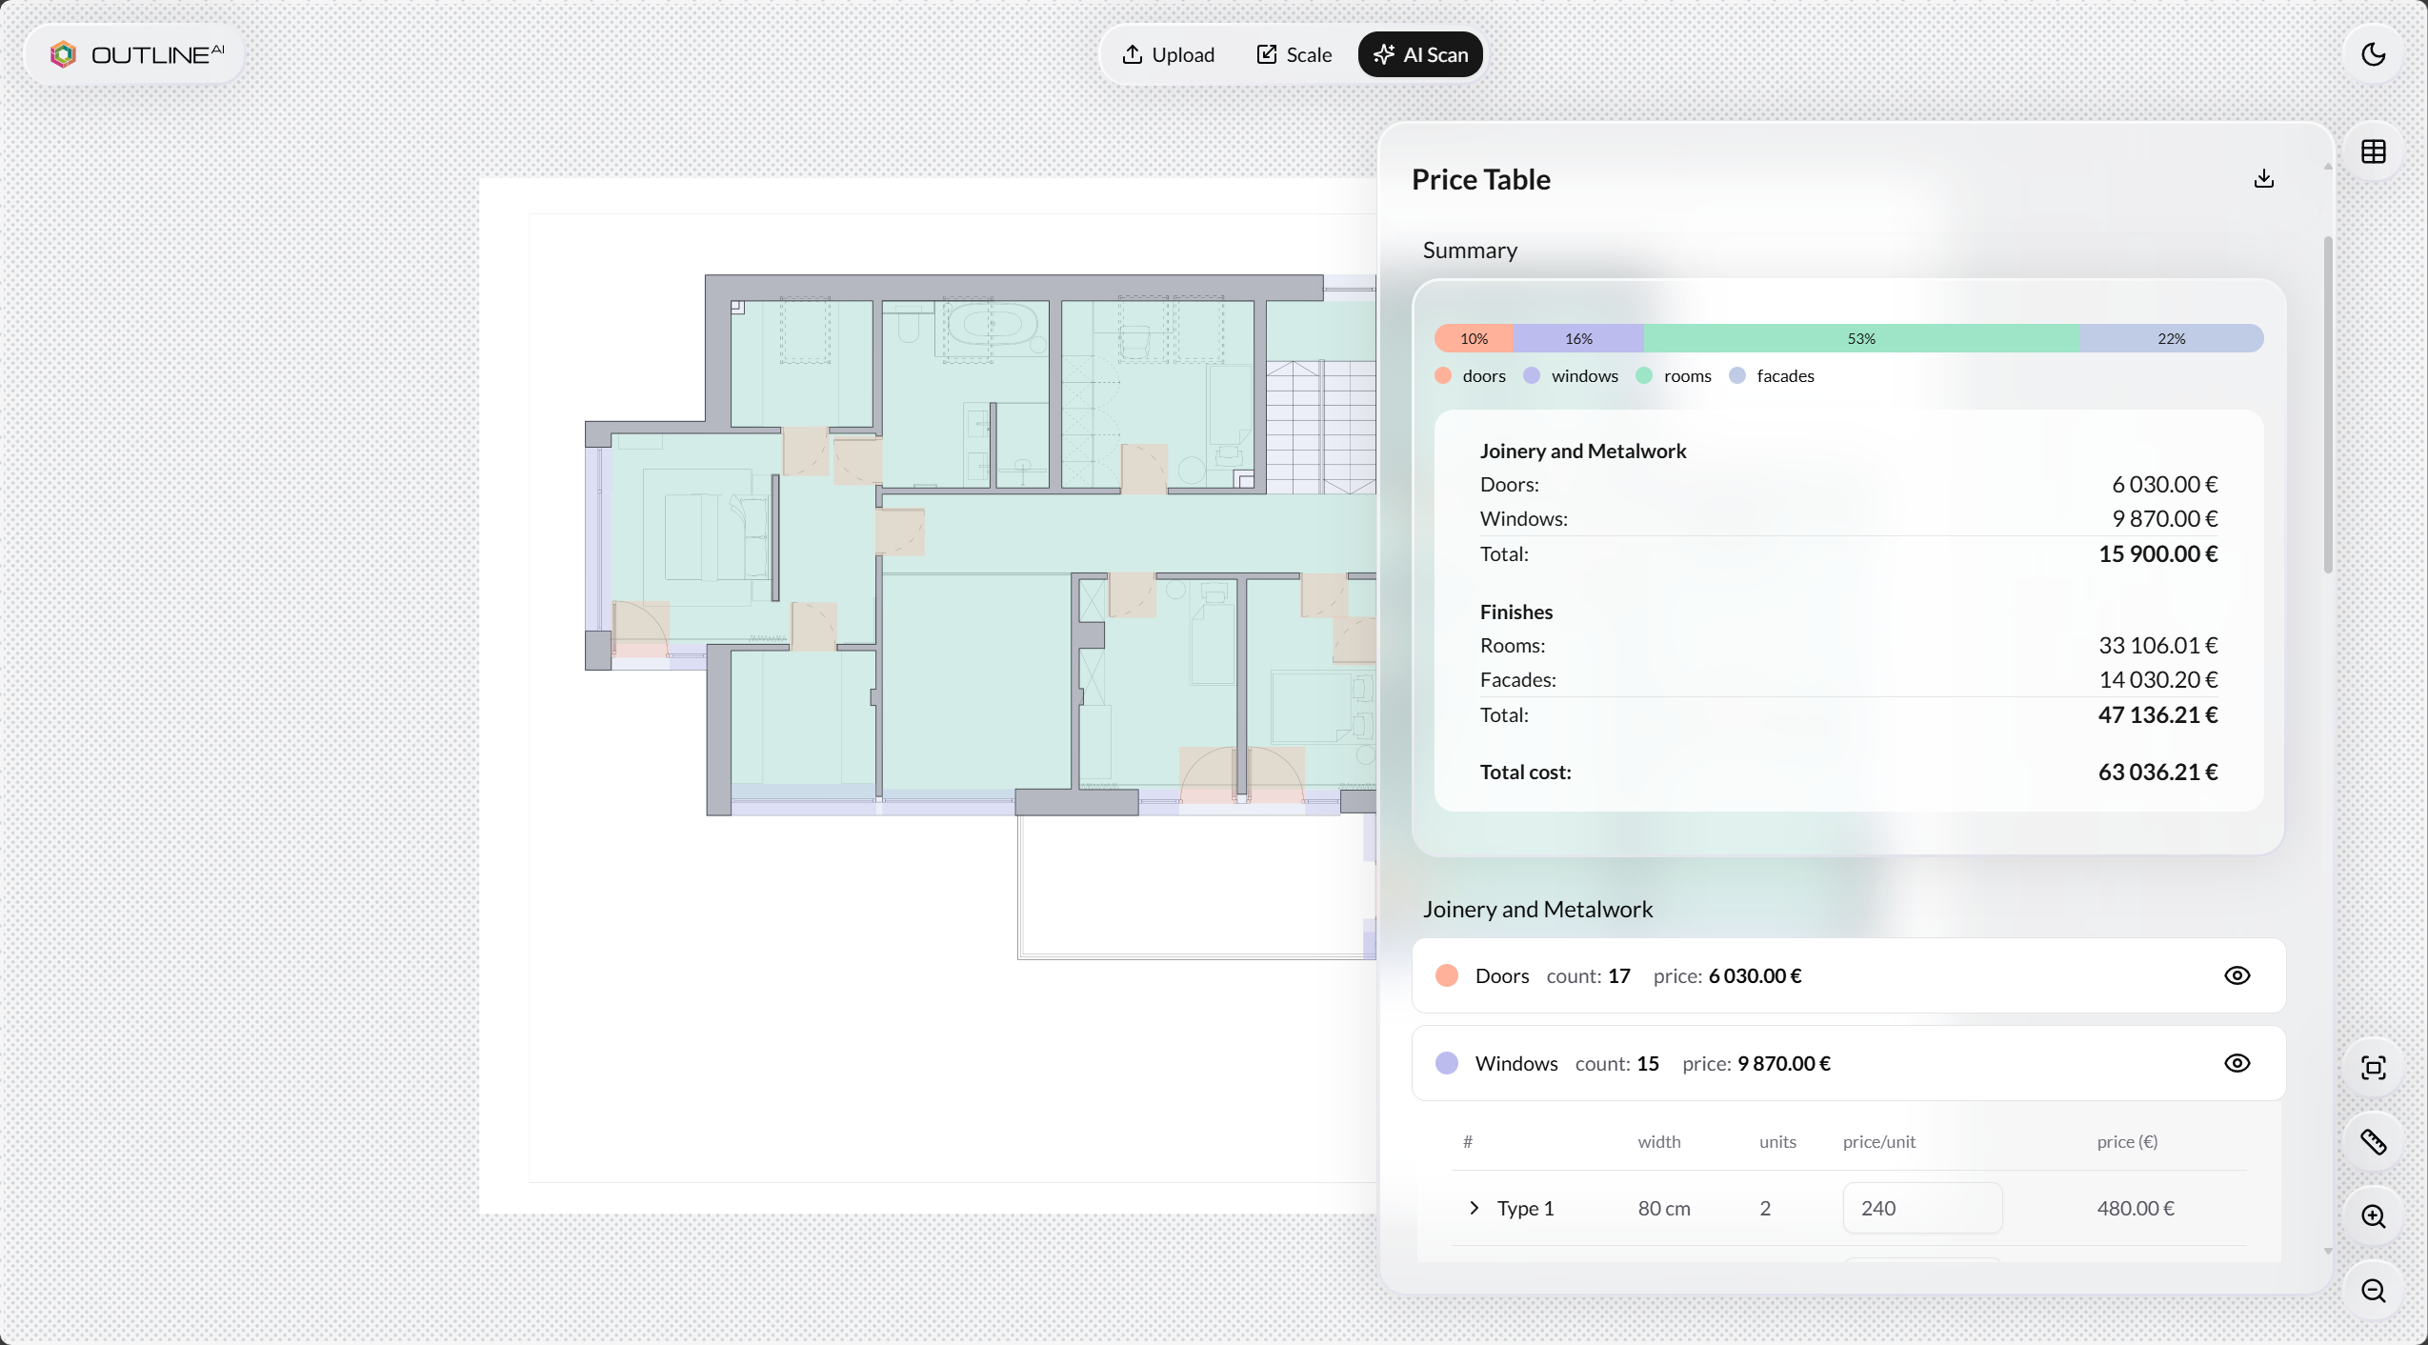
Task: Collapse the Windows row
Action: coord(1515,1063)
